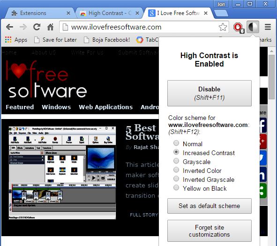
Task: Bookmark page with the star icon
Action: click(223, 27)
